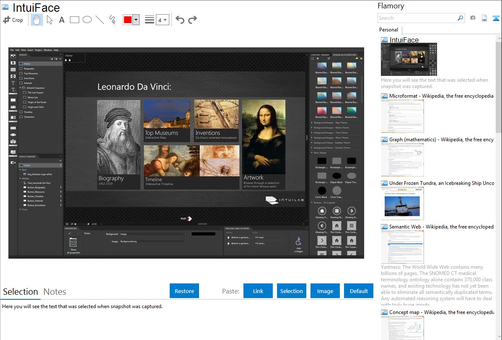Click the snapshot list scrollbar up arrow
This screenshot has height=340, width=502.
coord(499,38)
